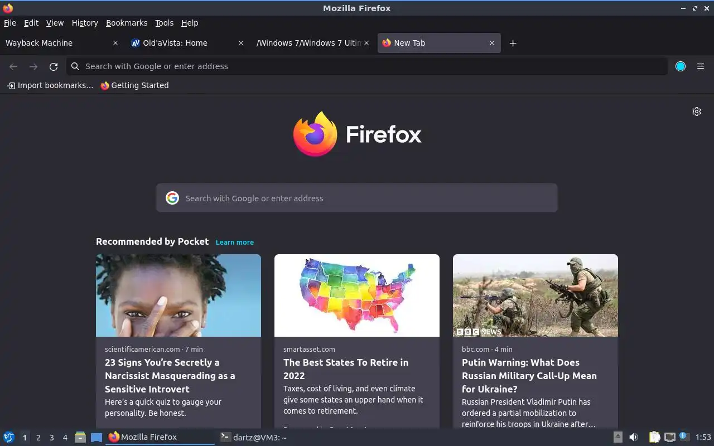This screenshot has height=446, width=714.
Task: Open the colorful US map thumbnail
Action: tap(357, 295)
